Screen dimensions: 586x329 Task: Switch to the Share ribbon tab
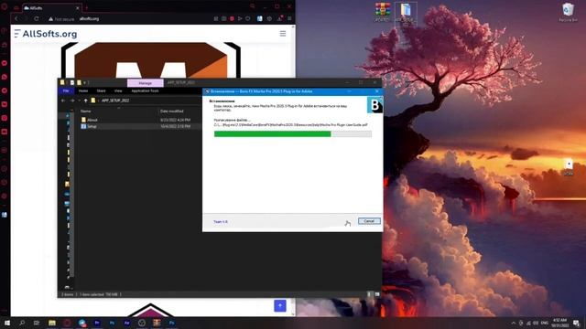pyautogui.click(x=102, y=91)
